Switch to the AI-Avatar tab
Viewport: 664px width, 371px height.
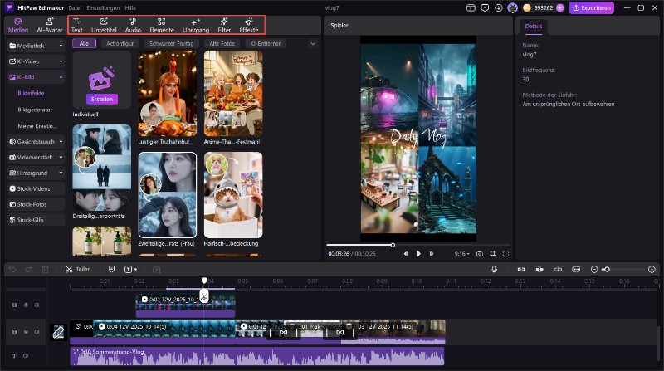coord(50,25)
